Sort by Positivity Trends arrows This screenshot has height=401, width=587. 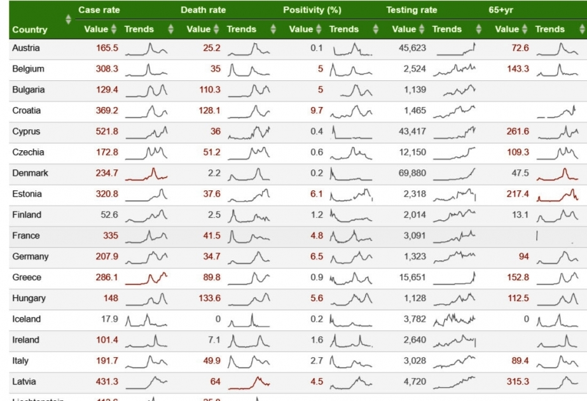point(376,29)
